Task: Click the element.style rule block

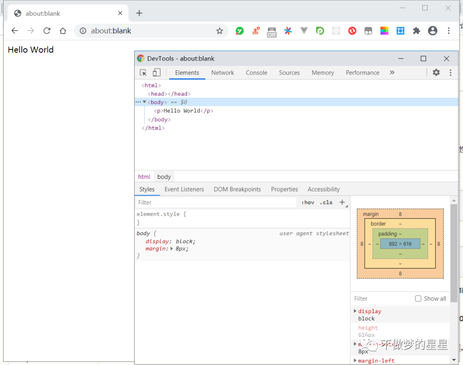Action: point(242,218)
